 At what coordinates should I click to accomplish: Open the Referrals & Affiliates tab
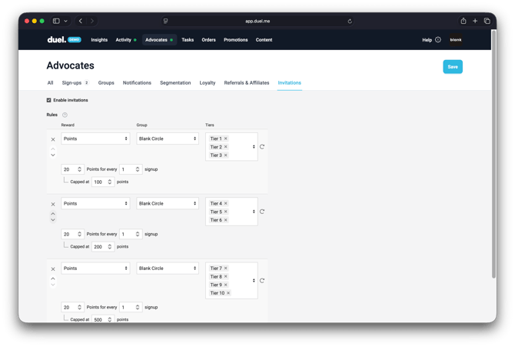click(x=246, y=83)
